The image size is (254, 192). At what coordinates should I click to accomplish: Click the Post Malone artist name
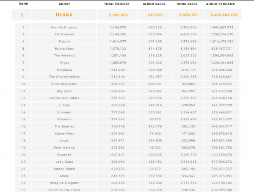[64, 147]
